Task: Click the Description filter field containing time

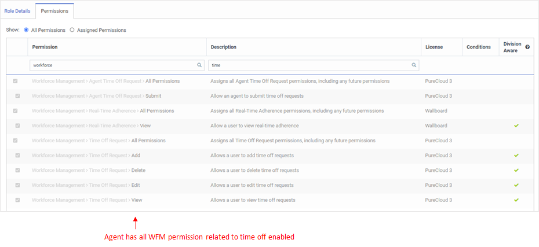Action: pos(310,65)
